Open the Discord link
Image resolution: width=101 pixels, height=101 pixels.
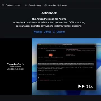point(61,32)
